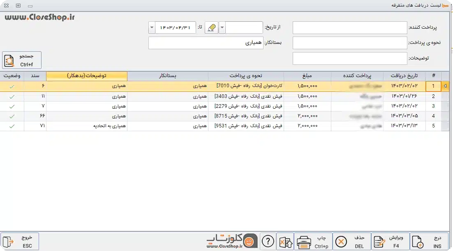This screenshot has width=453, height=251.
Task: Click the پرداخت کننده input field
Action: tap(349, 27)
